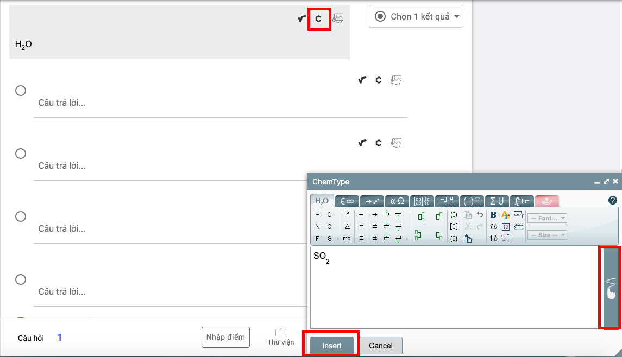The width and height of the screenshot is (622, 357).
Task: Click the Insert button
Action: pyautogui.click(x=332, y=346)
